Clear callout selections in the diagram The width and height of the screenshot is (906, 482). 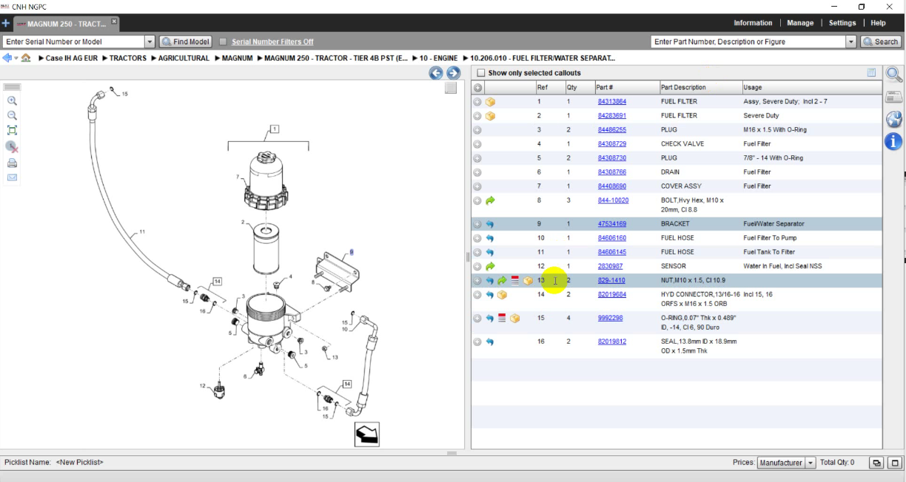click(x=12, y=146)
